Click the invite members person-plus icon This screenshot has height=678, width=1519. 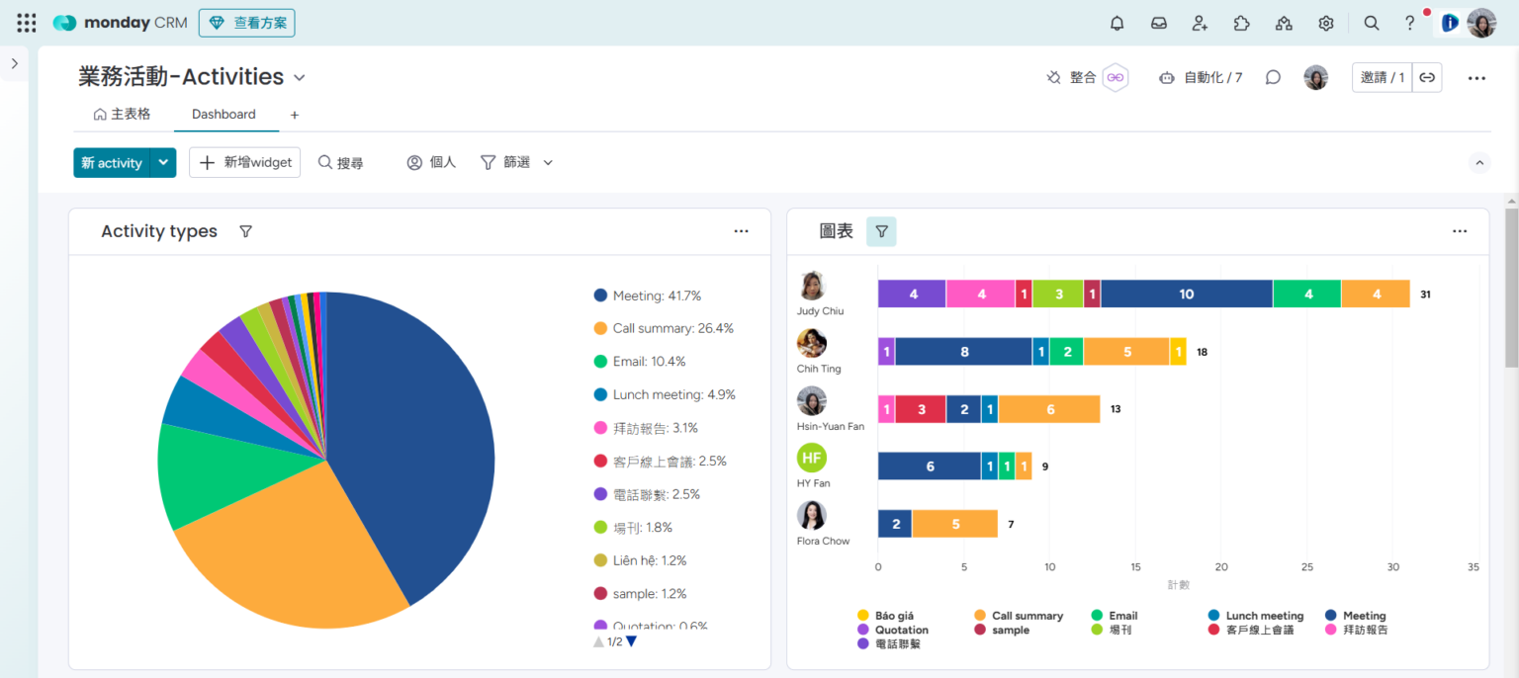pyautogui.click(x=1200, y=23)
